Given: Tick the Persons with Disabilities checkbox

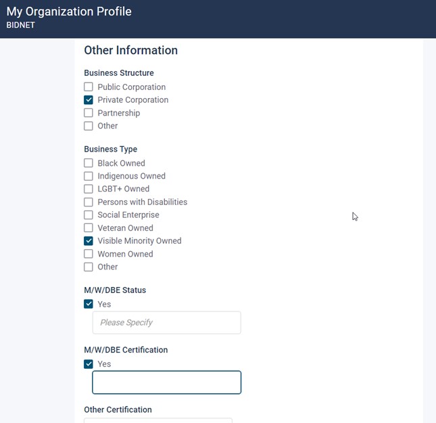Looking at the screenshot, I should 89,202.
